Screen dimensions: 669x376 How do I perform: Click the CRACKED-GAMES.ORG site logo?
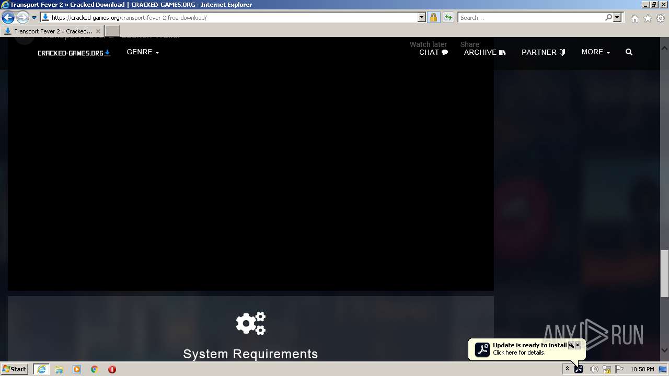(74, 53)
